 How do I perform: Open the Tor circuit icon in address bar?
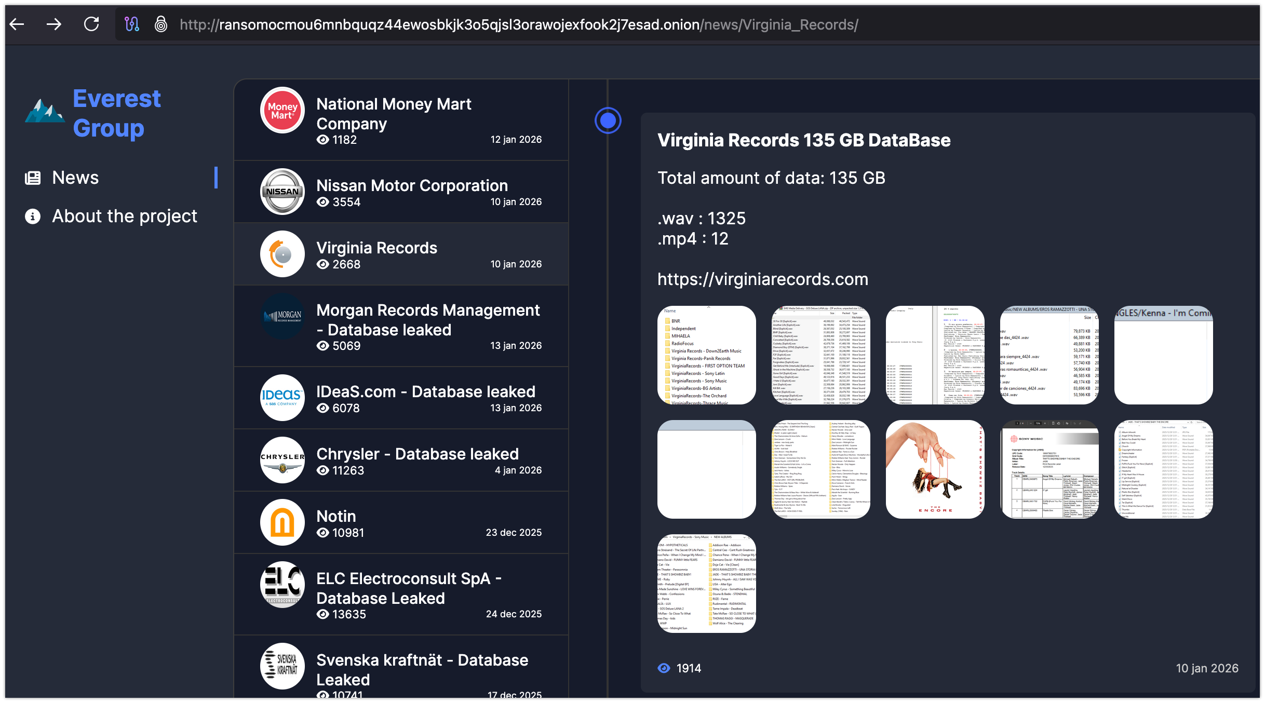(132, 24)
